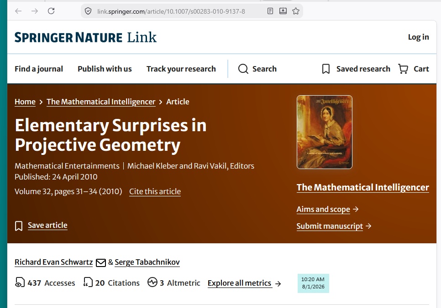The image size is (441, 308).
Task: Click the Citations quote icon
Action: (x=88, y=282)
